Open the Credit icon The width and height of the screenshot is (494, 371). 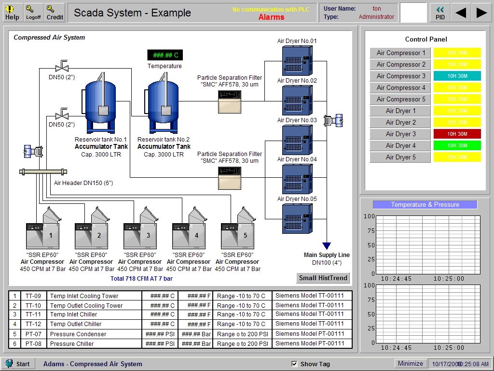coord(54,12)
